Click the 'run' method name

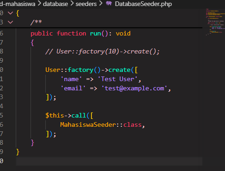[x=95, y=34]
